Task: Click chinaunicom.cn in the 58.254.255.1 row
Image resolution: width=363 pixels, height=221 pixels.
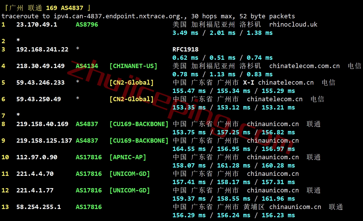Action: (295, 207)
